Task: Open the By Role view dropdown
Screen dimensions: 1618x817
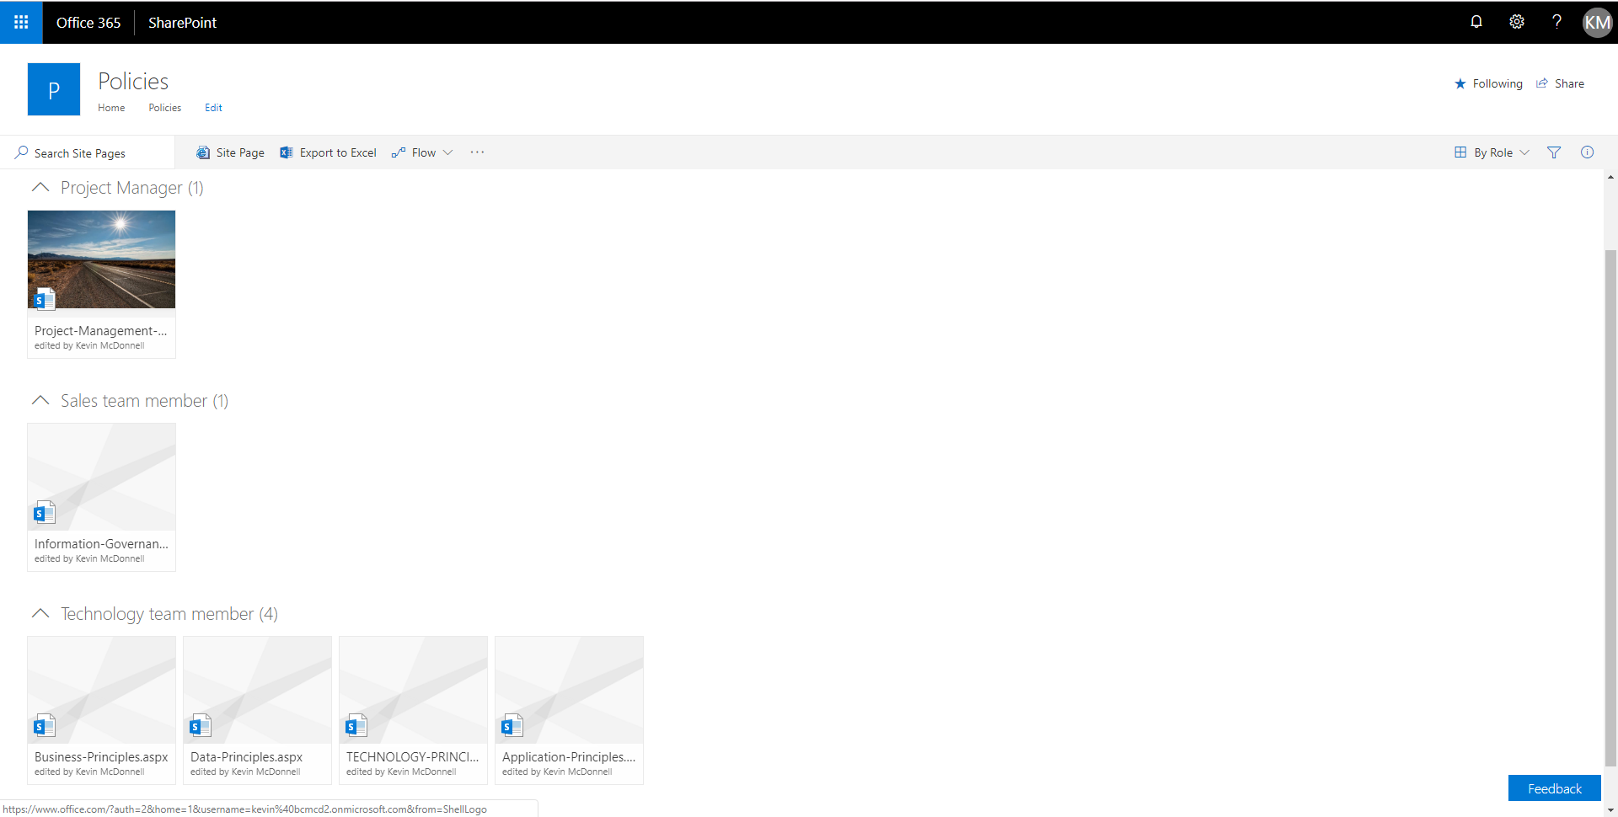Action: tap(1492, 152)
